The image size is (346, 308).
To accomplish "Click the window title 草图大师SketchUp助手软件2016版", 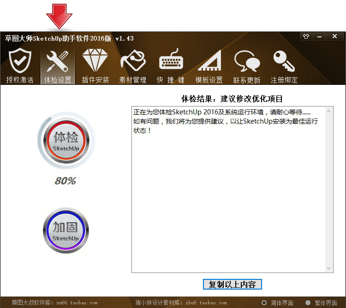I will coord(58,38).
